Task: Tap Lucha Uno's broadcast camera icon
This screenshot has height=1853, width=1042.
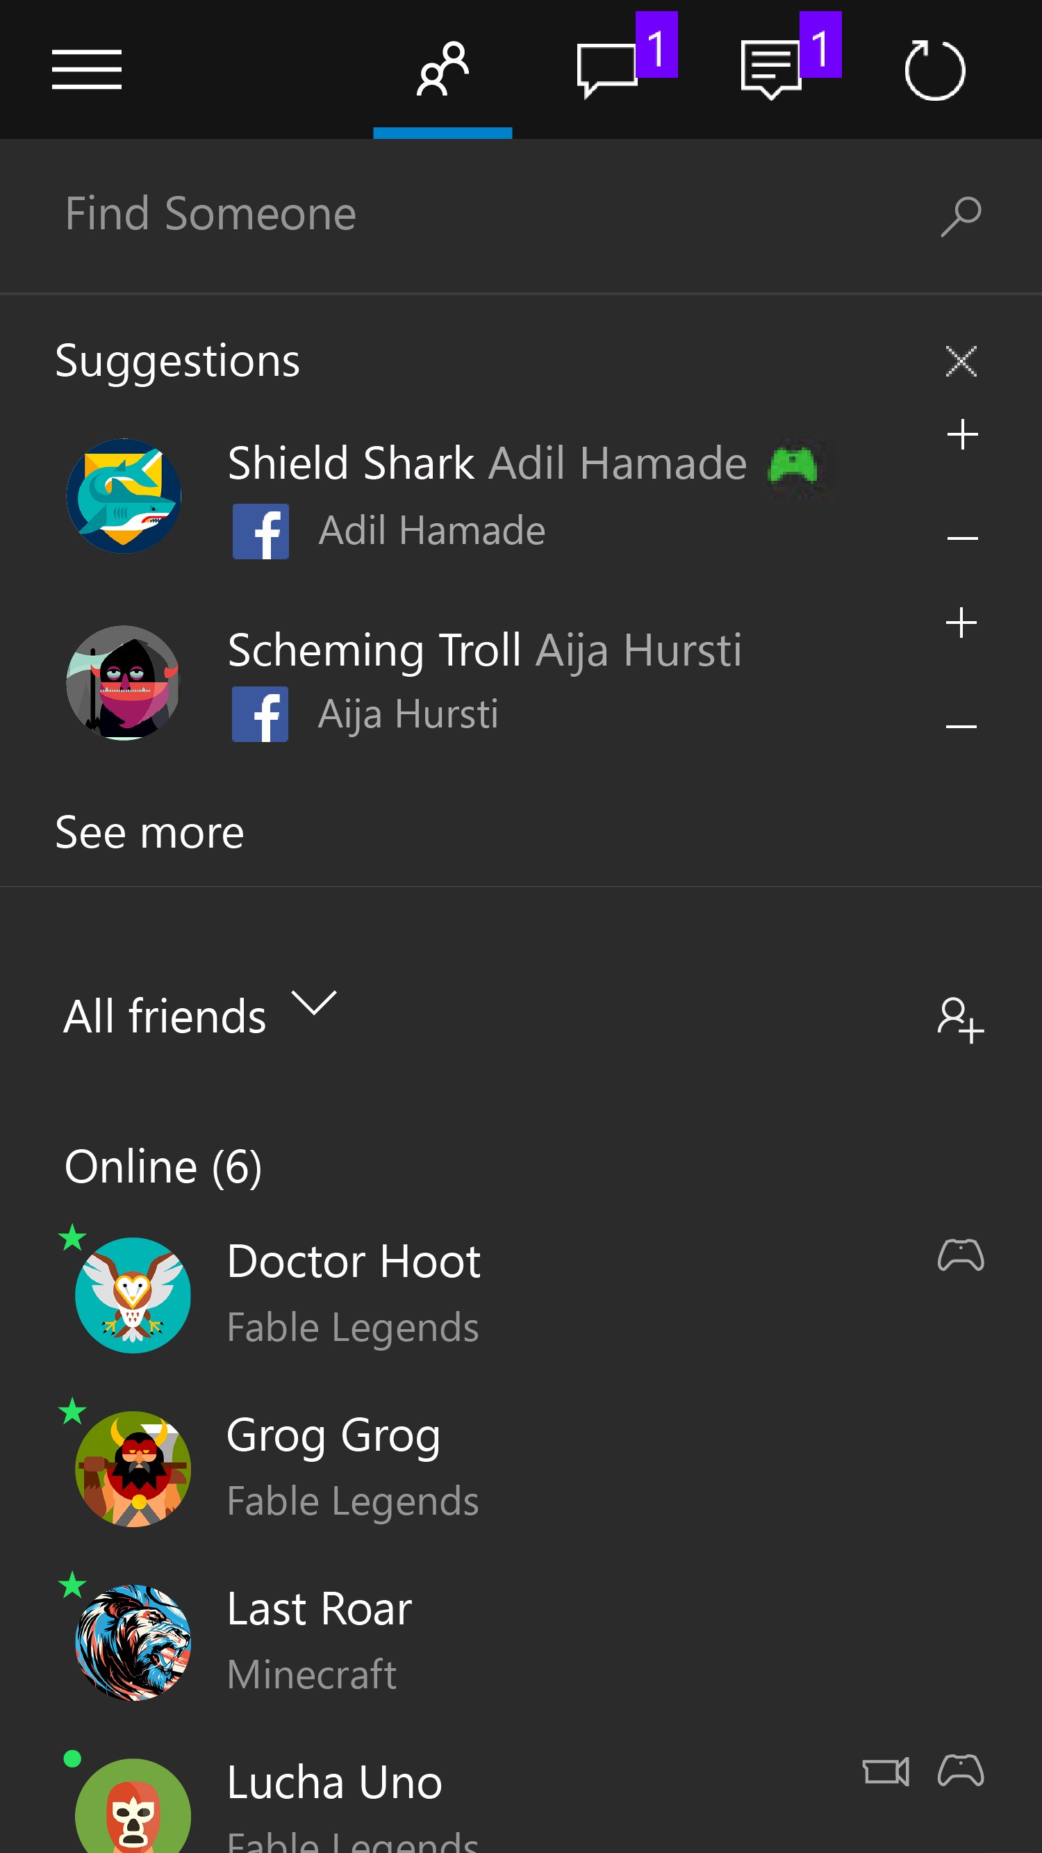Action: (x=885, y=1772)
